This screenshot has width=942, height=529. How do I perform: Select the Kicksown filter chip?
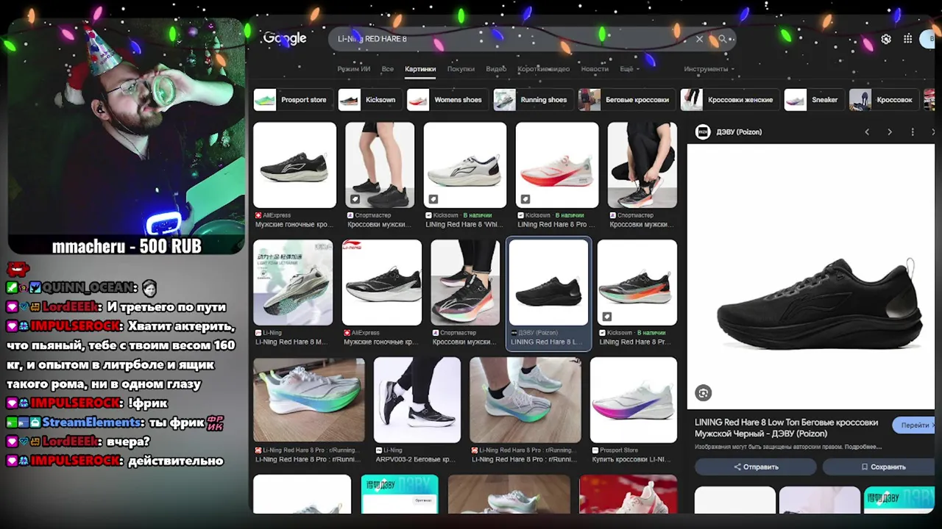pos(370,100)
